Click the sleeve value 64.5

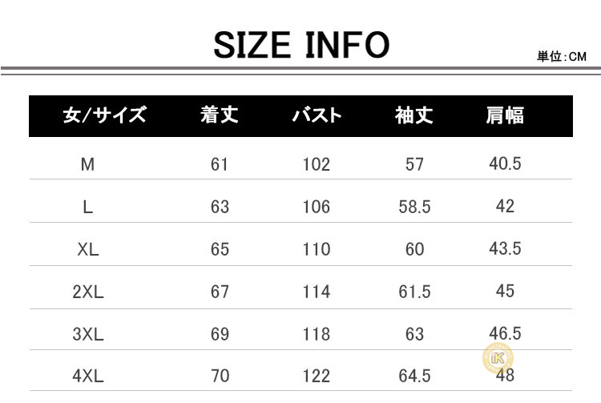(x=414, y=376)
